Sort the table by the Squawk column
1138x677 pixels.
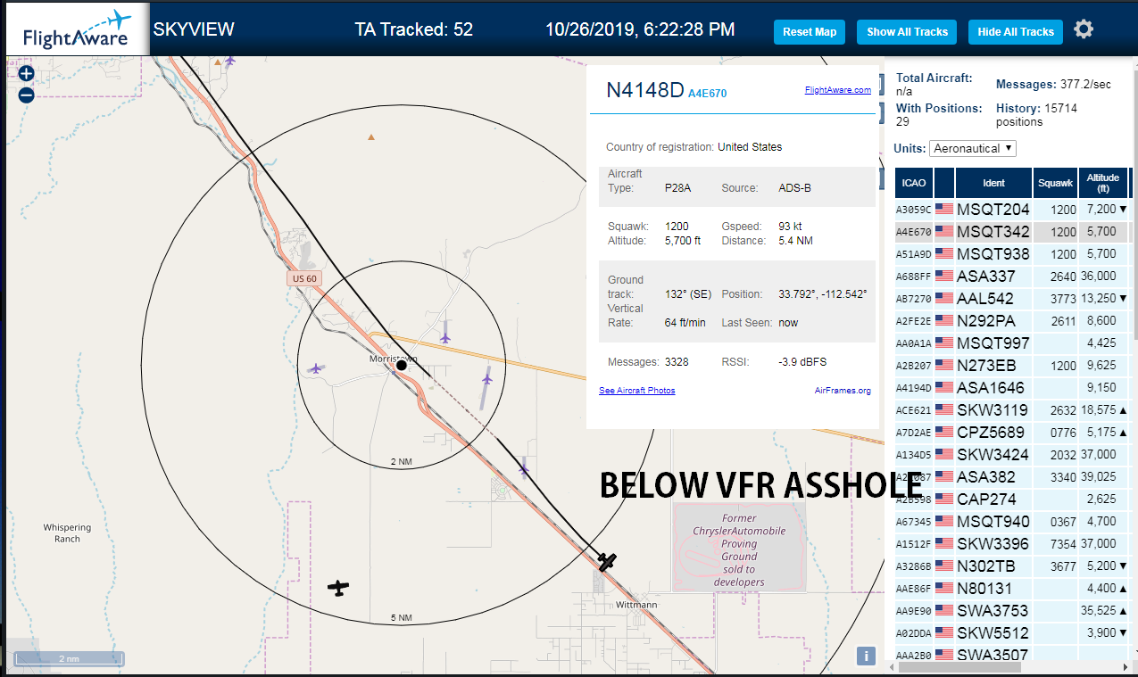1055,183
